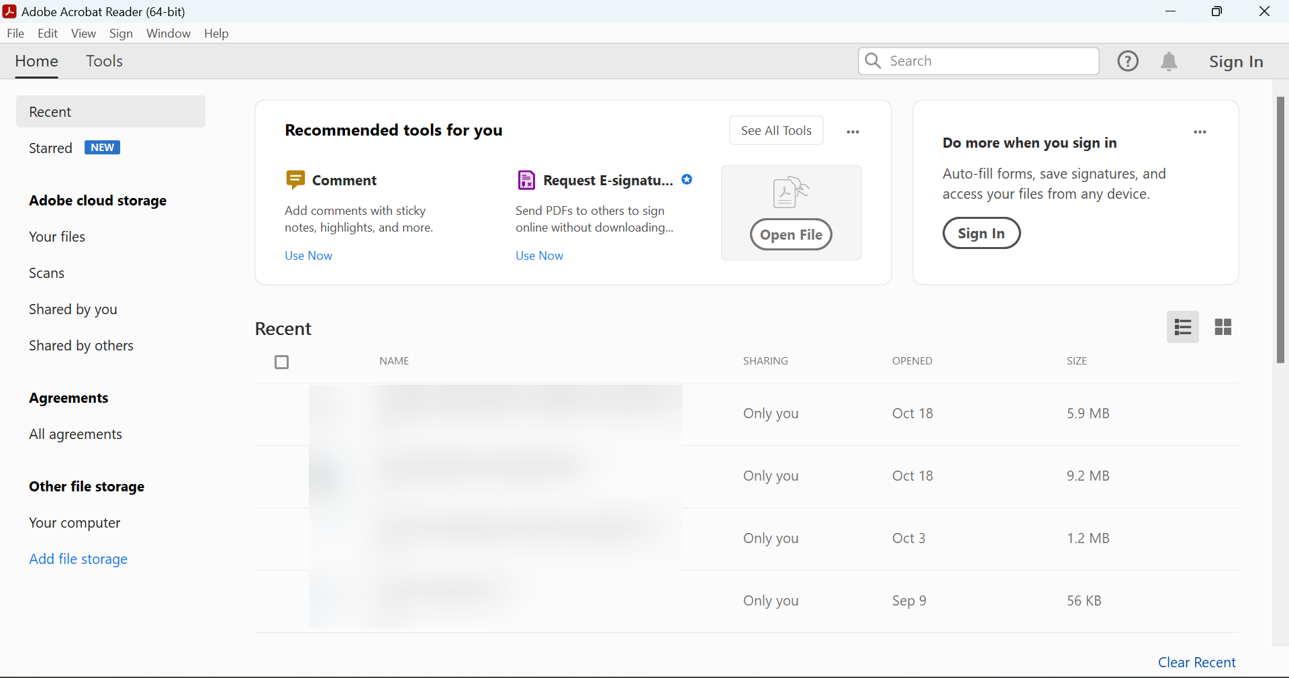Viewport: 1289px width, 678px height.
Task: Tick the select-all checkbox in Recent header
Action: click(x=282, y=362)
